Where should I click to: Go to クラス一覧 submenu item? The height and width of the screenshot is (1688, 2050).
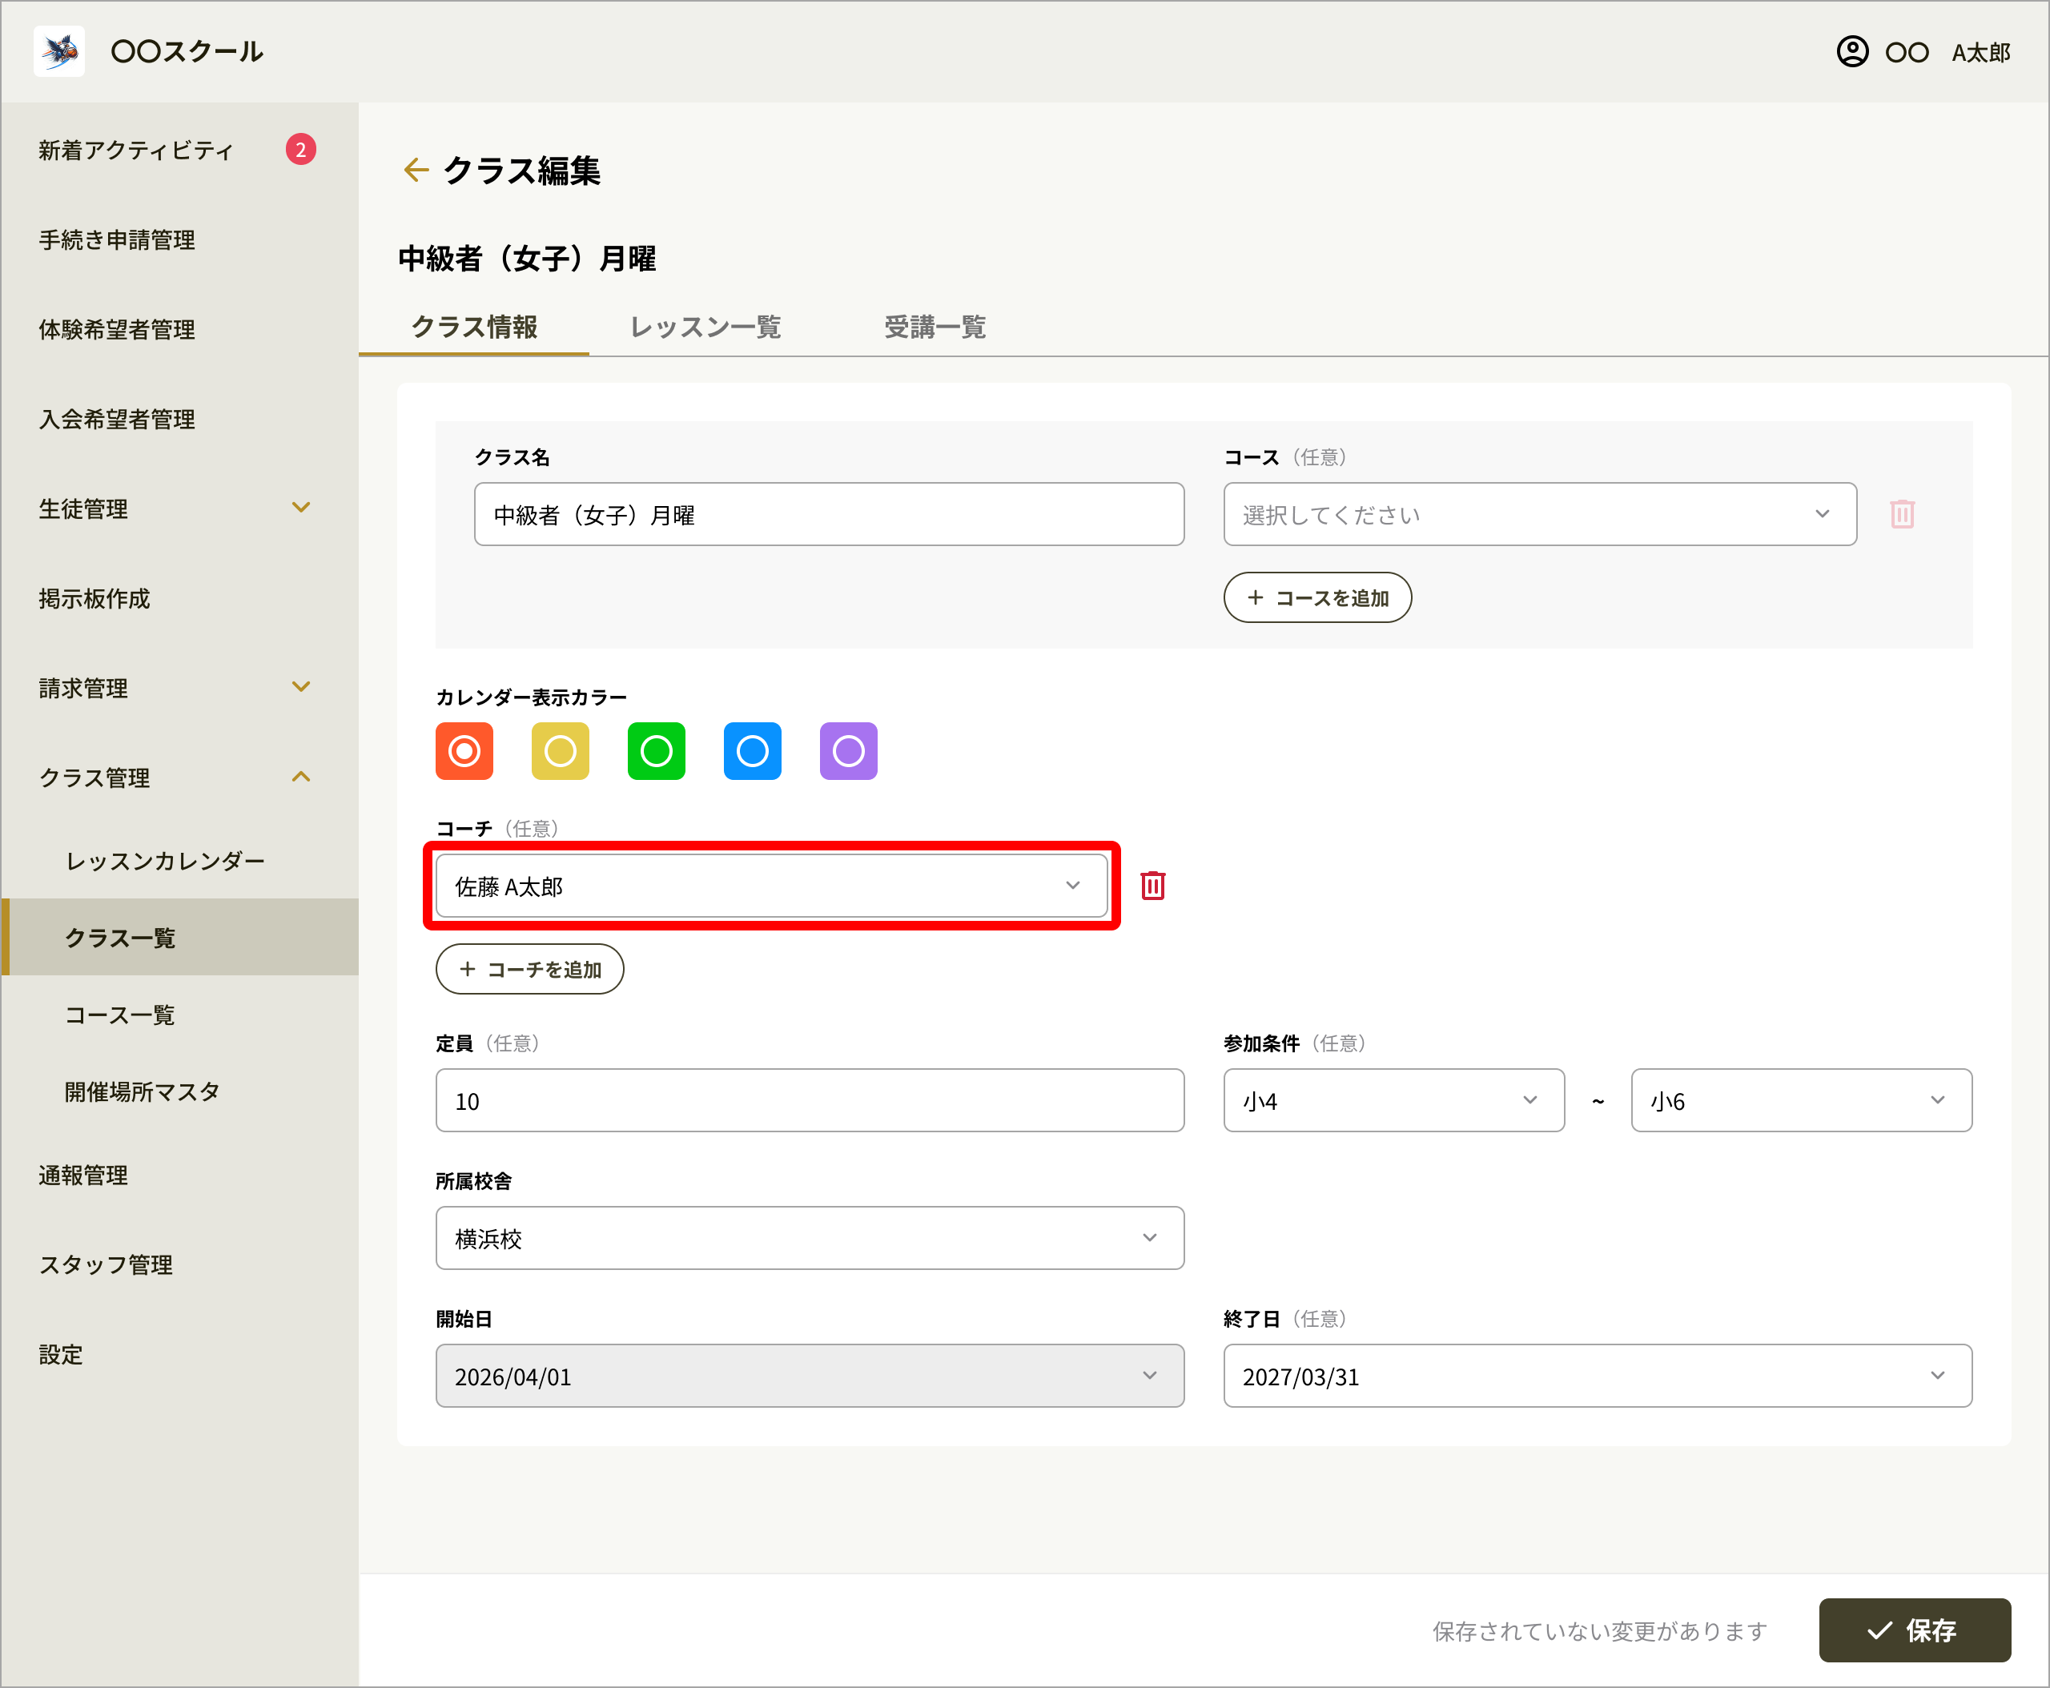pos(180,938)
